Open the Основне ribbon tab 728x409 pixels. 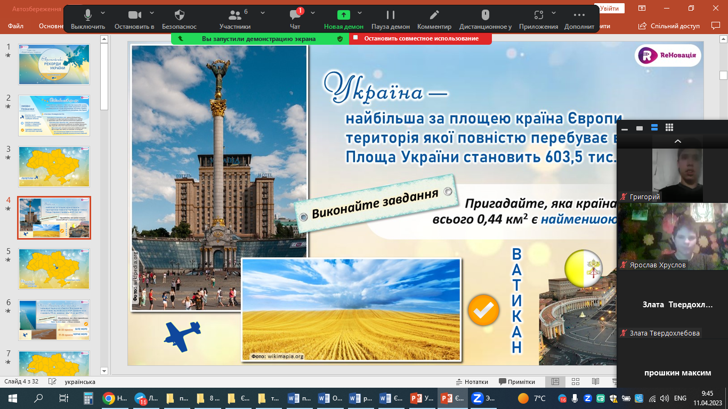pyautogui.click(x=51, y=26)
